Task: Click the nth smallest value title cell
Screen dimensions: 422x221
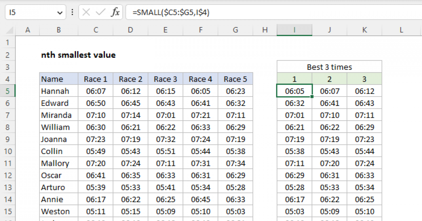Action: [x=78, y=55]
